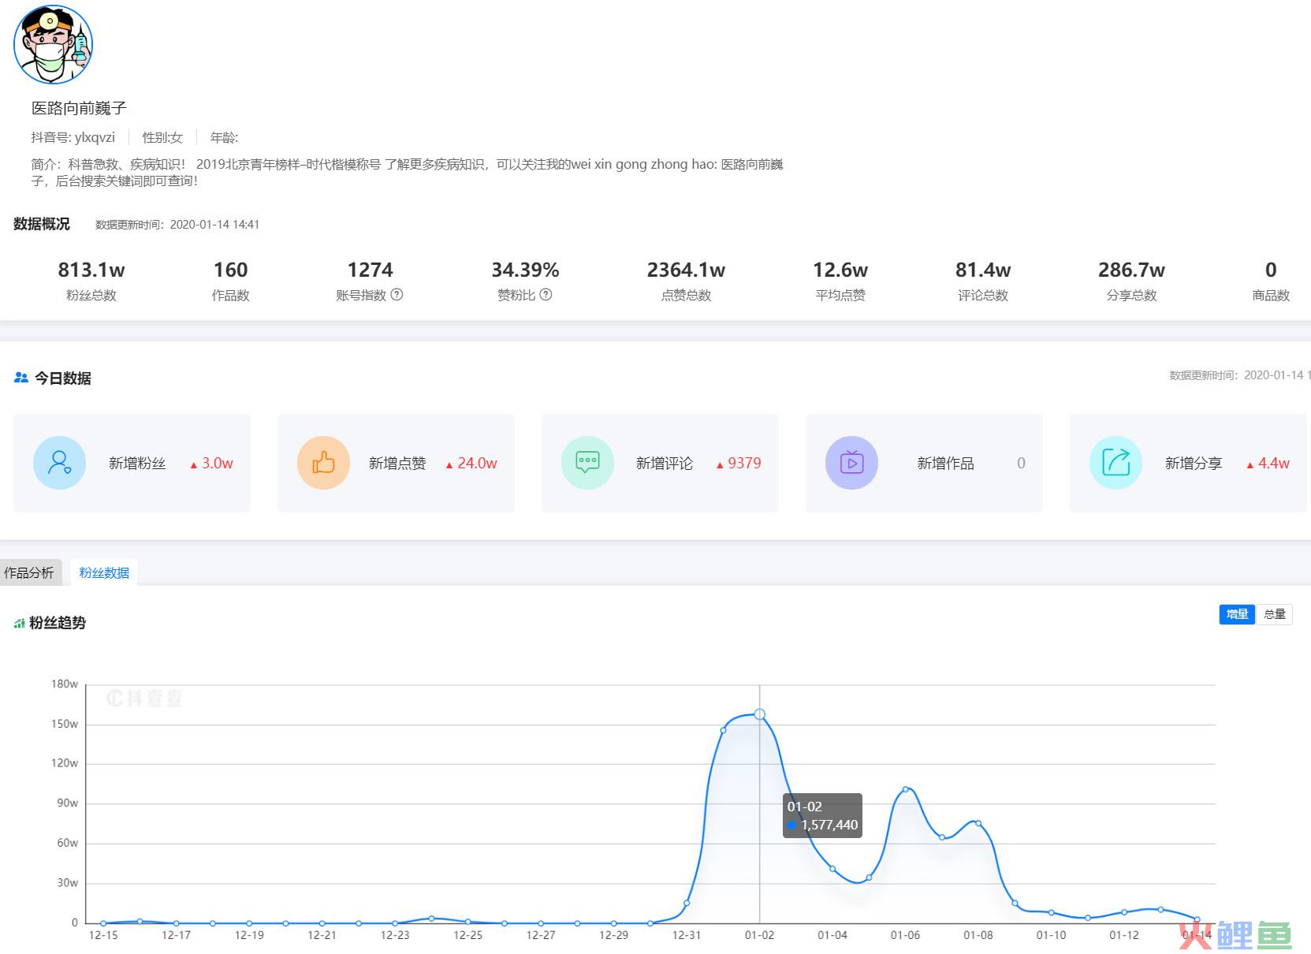Click the 粉丝趋势 bar chart icon

pos(19,624)
